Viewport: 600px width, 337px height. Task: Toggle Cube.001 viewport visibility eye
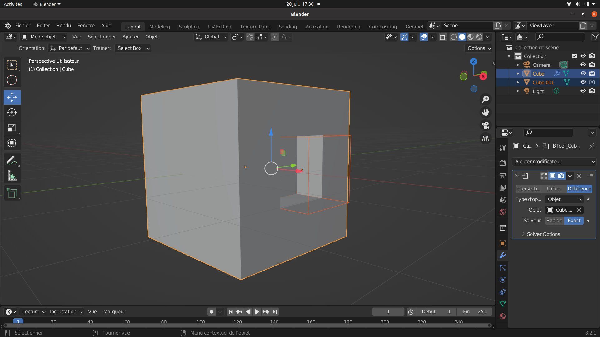point(583,82)
